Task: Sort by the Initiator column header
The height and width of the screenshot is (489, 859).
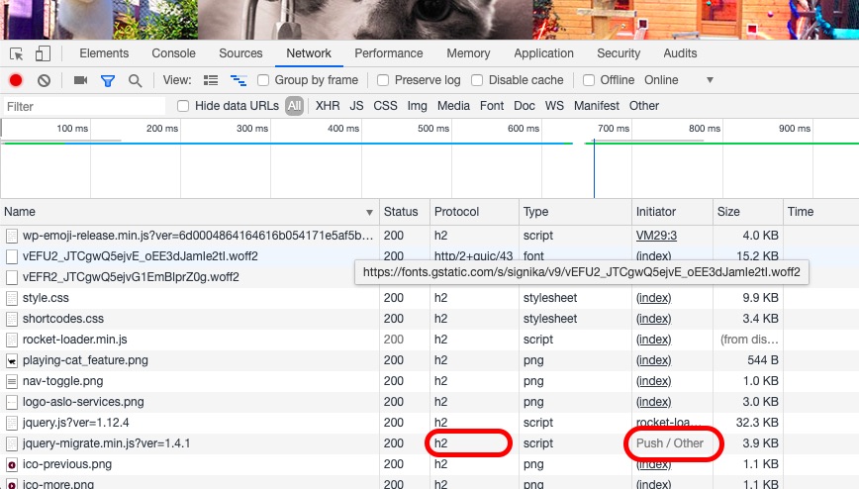Action: [672, 212]
